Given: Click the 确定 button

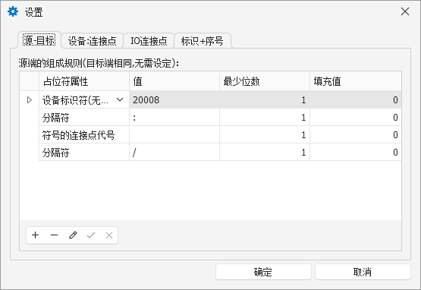Looking at the screenshot, I should (x=263, y=272).
